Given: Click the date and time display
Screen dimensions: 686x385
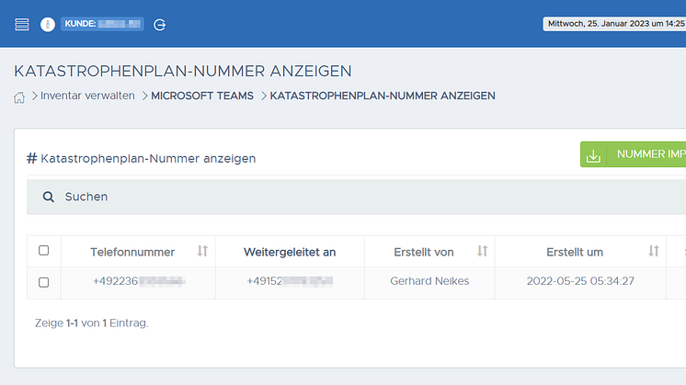Looking at the screenshot, I should point(614,24).
